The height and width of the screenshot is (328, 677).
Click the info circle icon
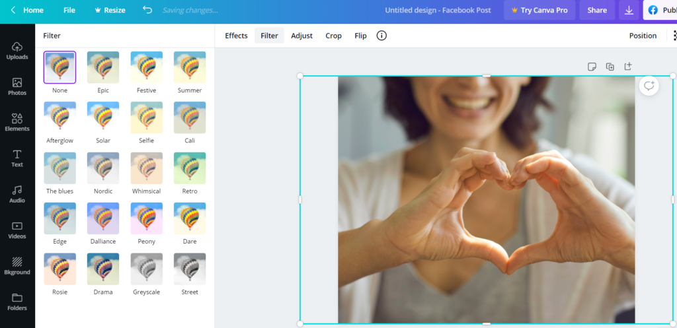[x=381, y=36]
